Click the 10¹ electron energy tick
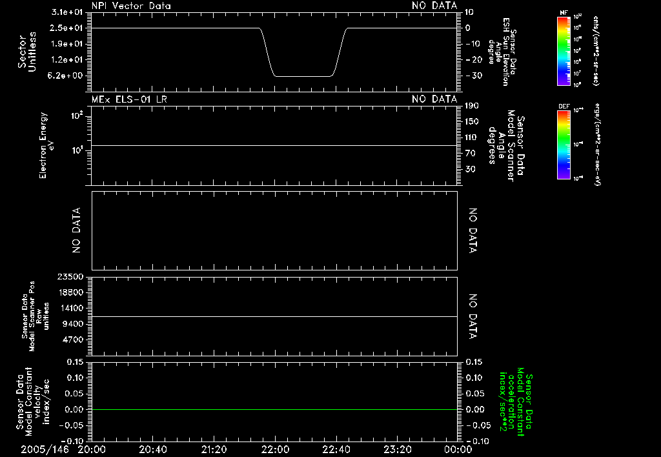The height and width of the screenshot is (457, 661). [77, 150]
